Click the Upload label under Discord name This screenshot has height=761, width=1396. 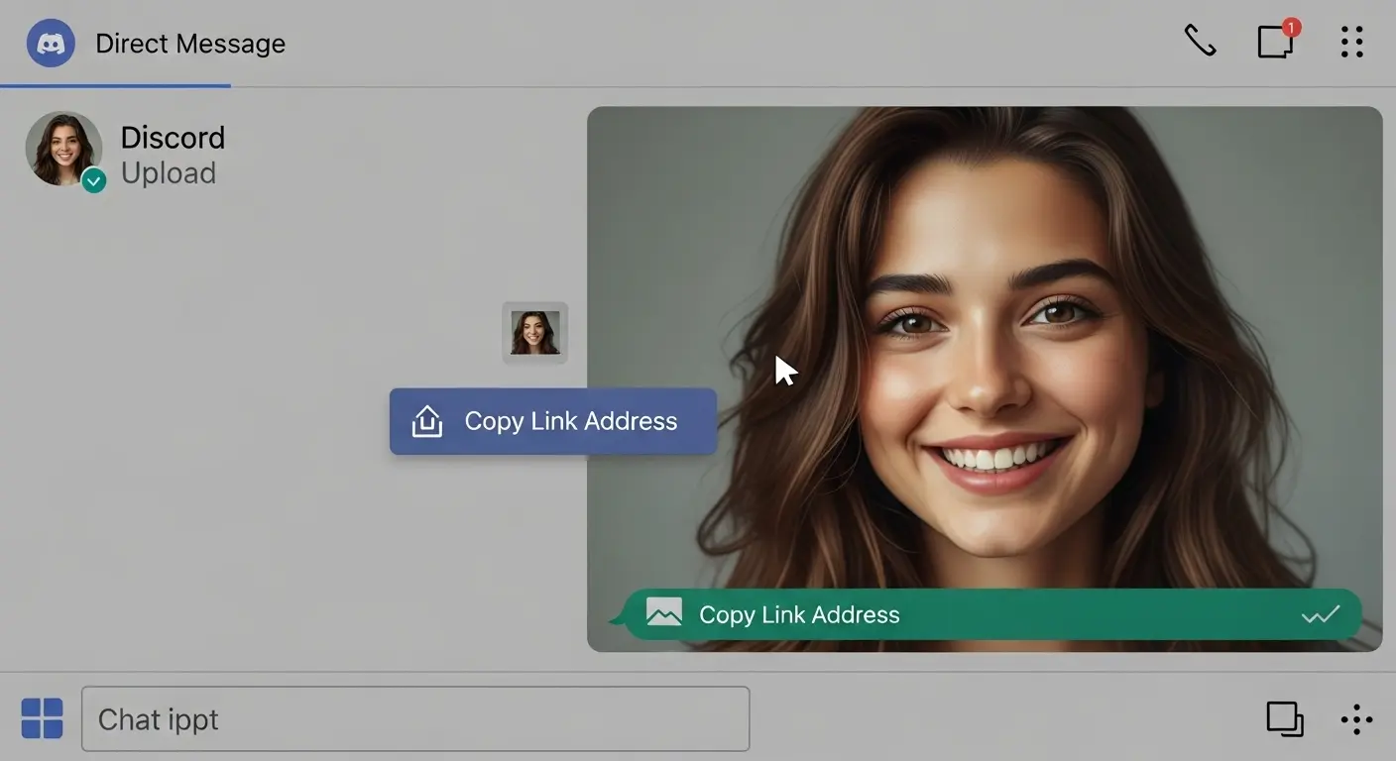coord(168,173)
